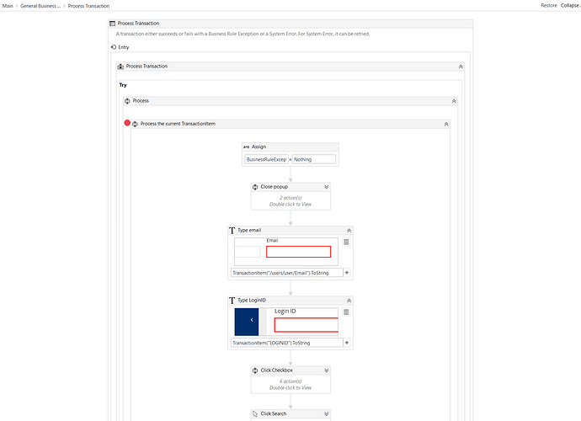Click the Type email activity title

coord(249,230)
